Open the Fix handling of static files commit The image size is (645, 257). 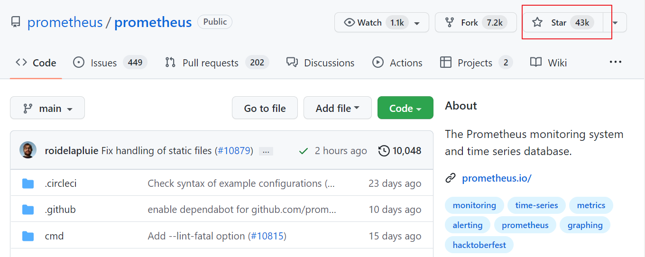[x=157, y=151]
